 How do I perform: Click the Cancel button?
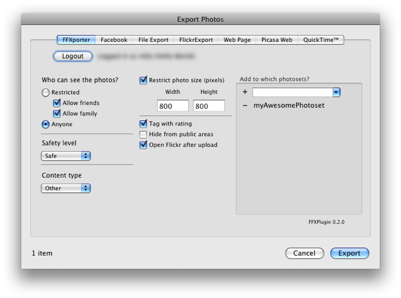tap(304, 253)
